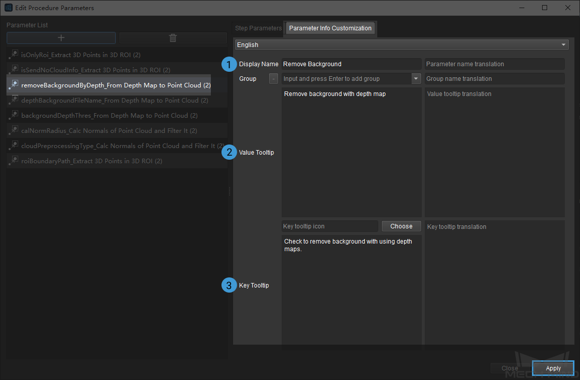Click Group name translation field

pos(495,78)
